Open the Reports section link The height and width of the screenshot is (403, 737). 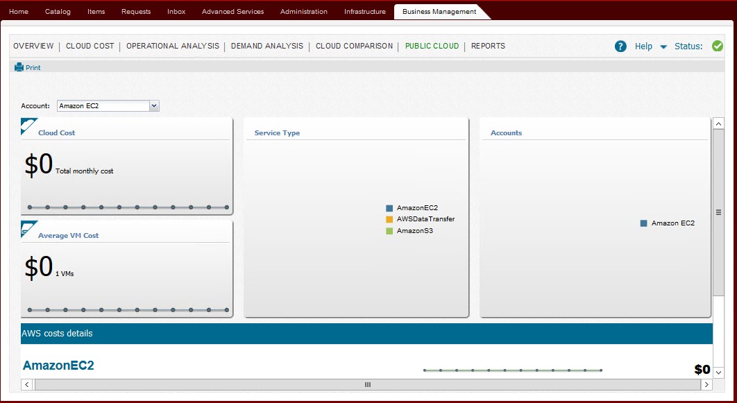[488, 46]
